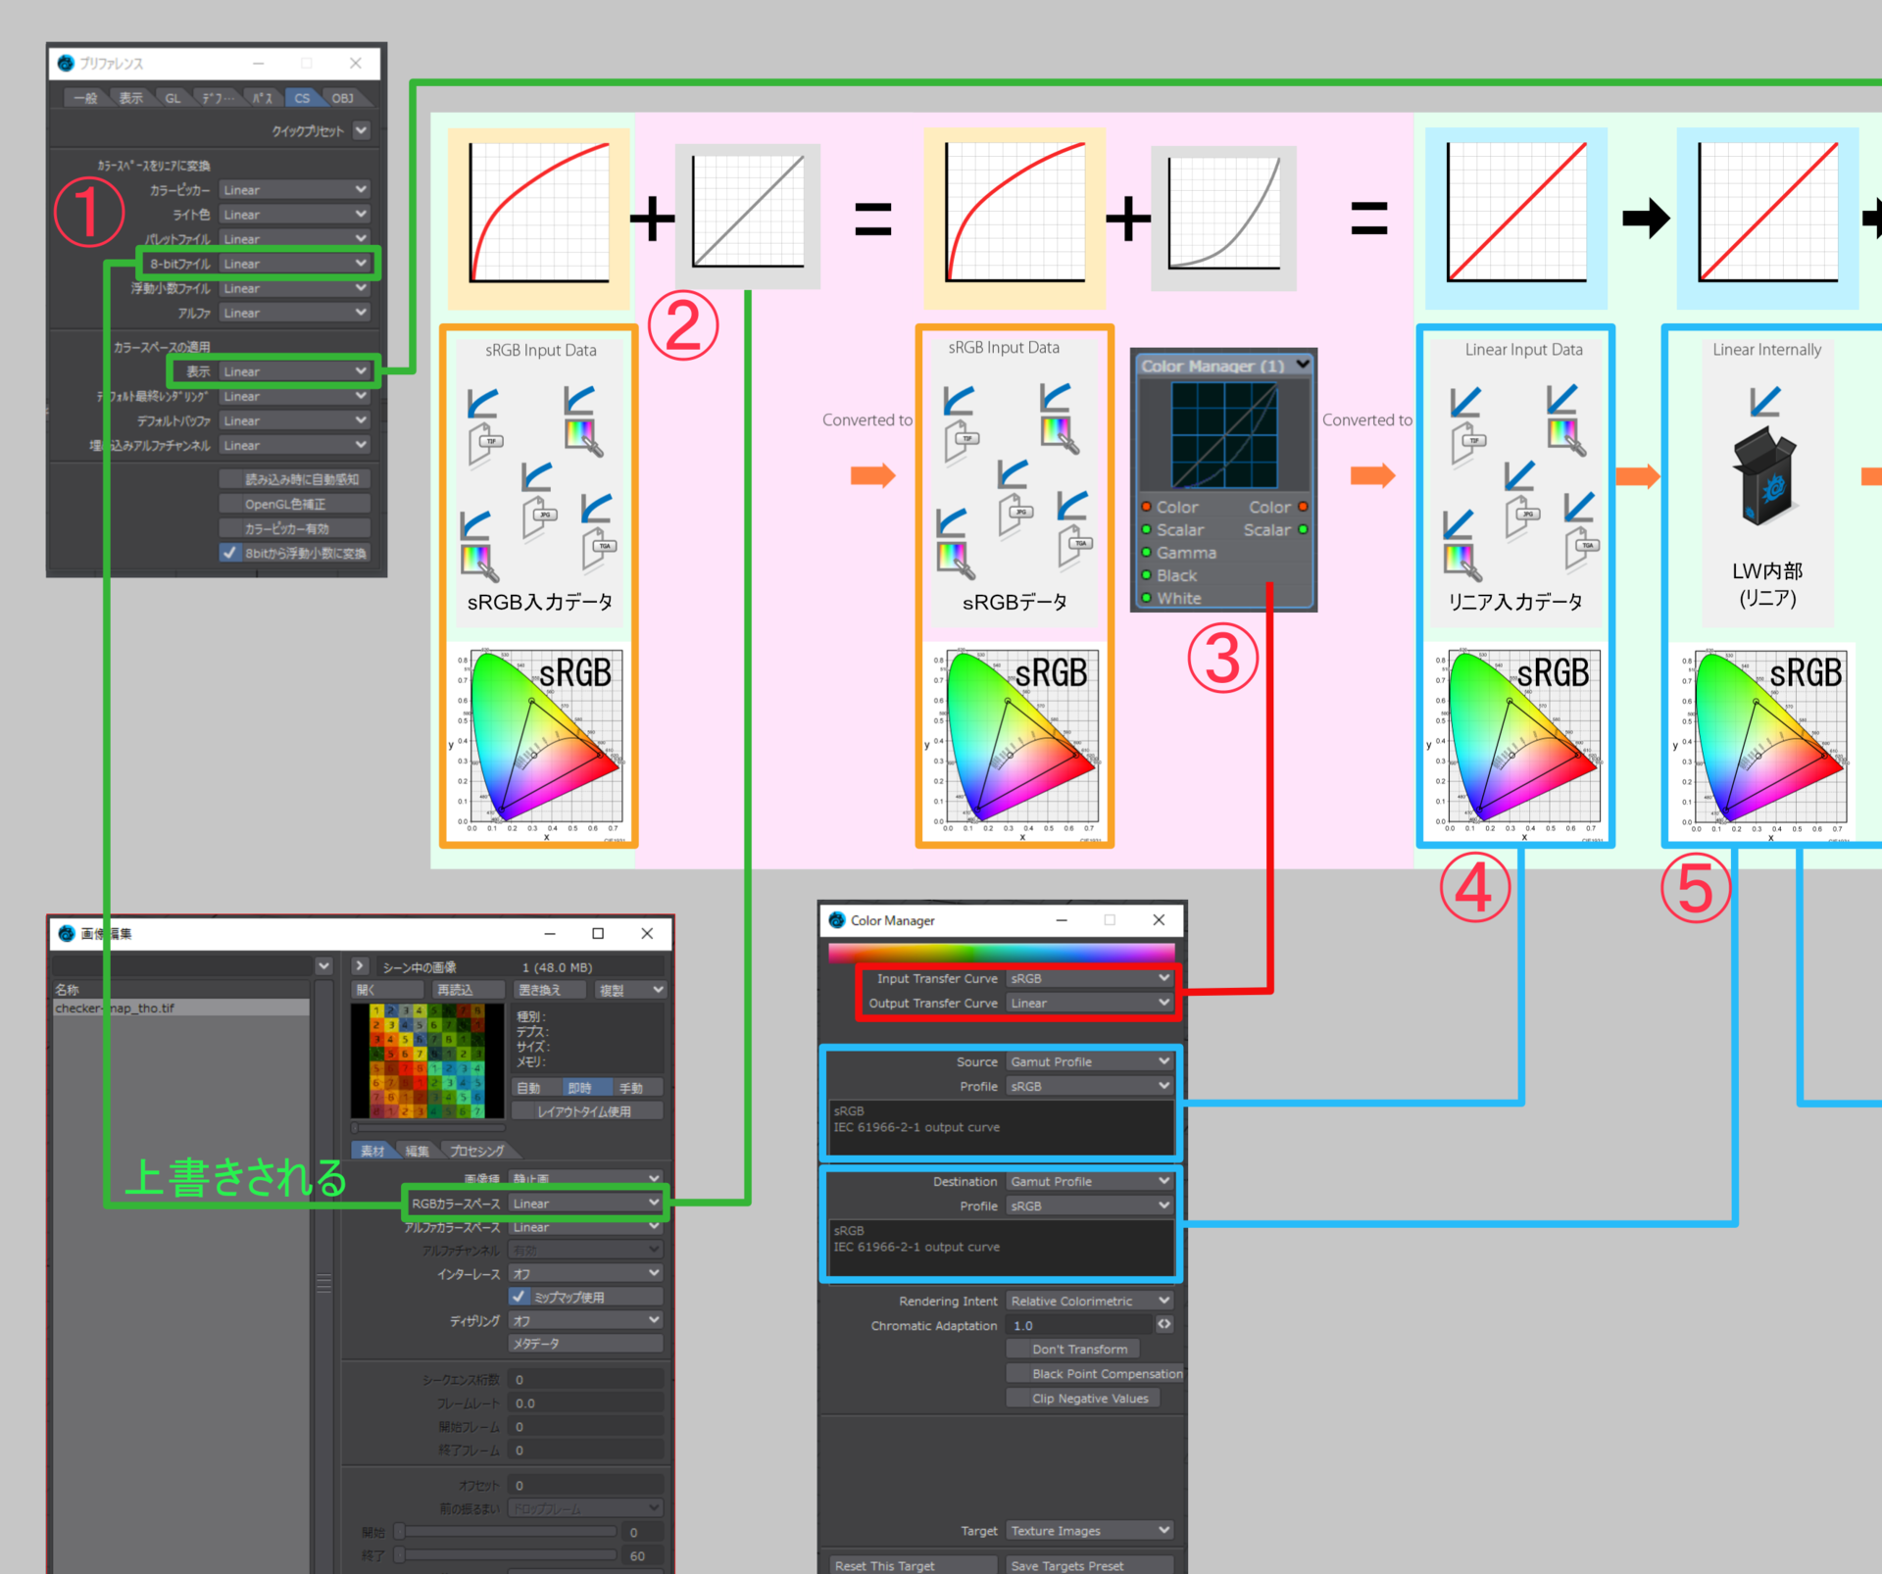Toggle the ミップマップ使用 checkbox
The image size is (1882, 1574).
pyautogui.click(x=520, y=1297)
